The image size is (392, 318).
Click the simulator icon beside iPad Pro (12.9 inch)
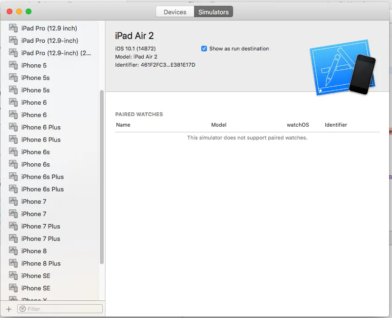[x=13, y=28]
